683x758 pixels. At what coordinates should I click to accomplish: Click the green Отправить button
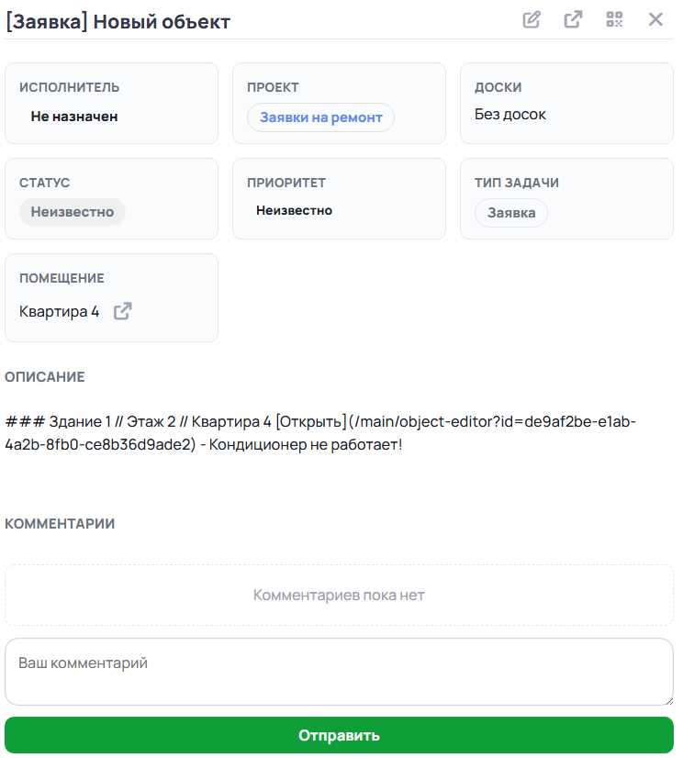pyautogui.click(x=339, y=735)
